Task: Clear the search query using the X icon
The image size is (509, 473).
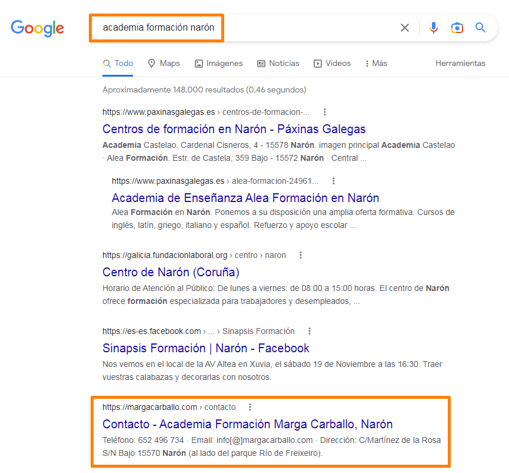Action: point(405,27)
